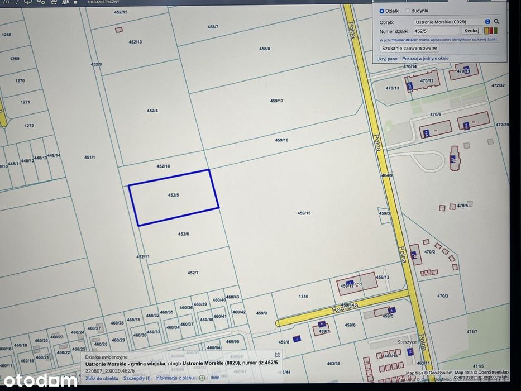The width and height of the screenshot is (521, 391).
Task: Click the green plus icon beside Informacja z planu
Action: [x=202, y=378]
